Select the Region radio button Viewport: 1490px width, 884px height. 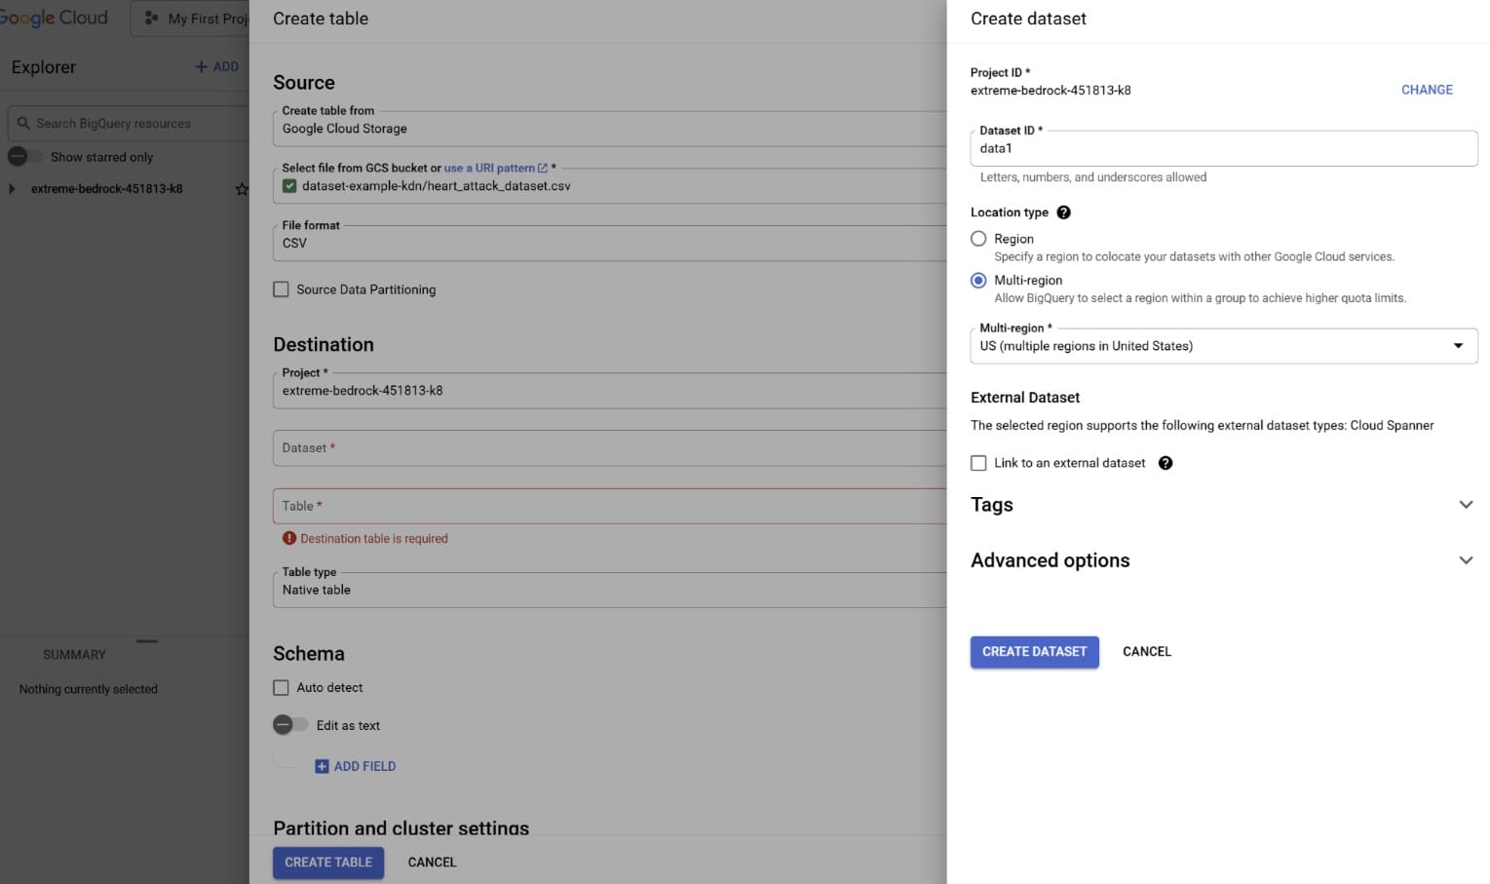(978, 239)
